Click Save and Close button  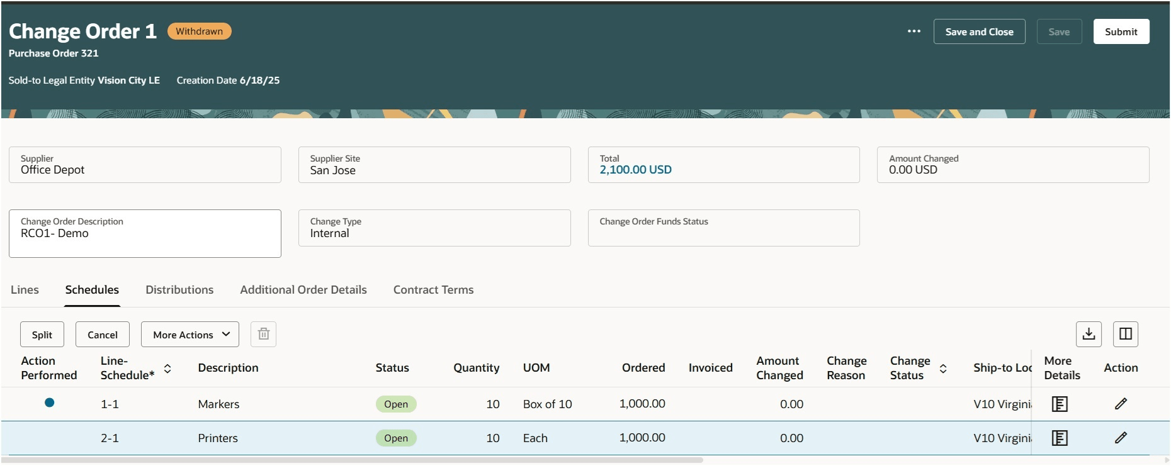(x=979, y=31)
